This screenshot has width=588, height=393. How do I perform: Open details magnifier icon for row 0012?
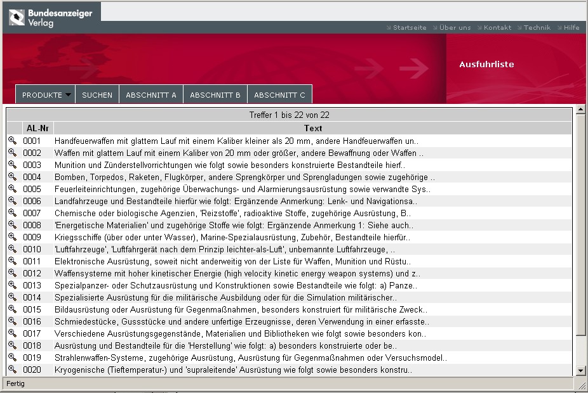click(x=12, y=273)
